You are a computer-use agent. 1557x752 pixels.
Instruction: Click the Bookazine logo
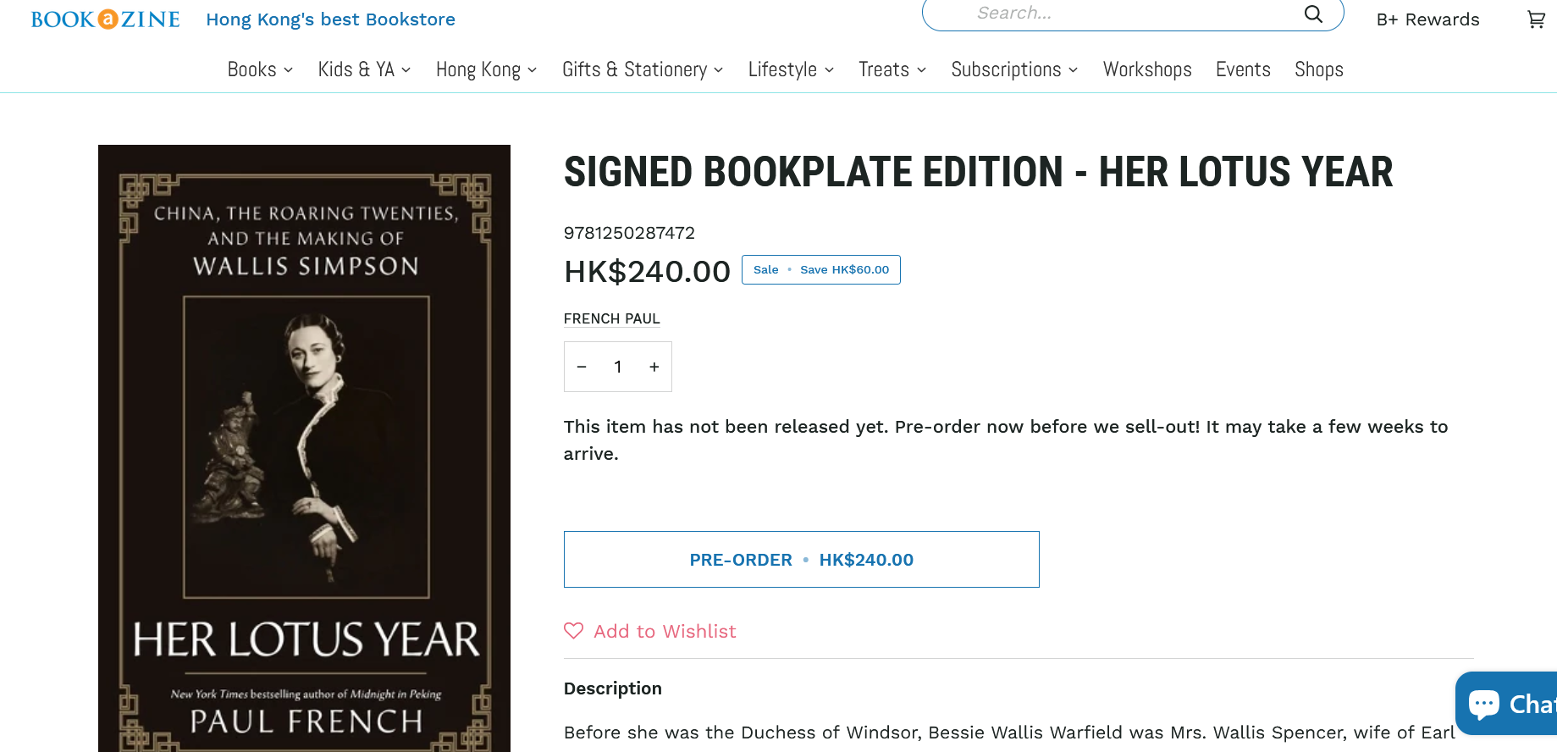tap(106, 19)
